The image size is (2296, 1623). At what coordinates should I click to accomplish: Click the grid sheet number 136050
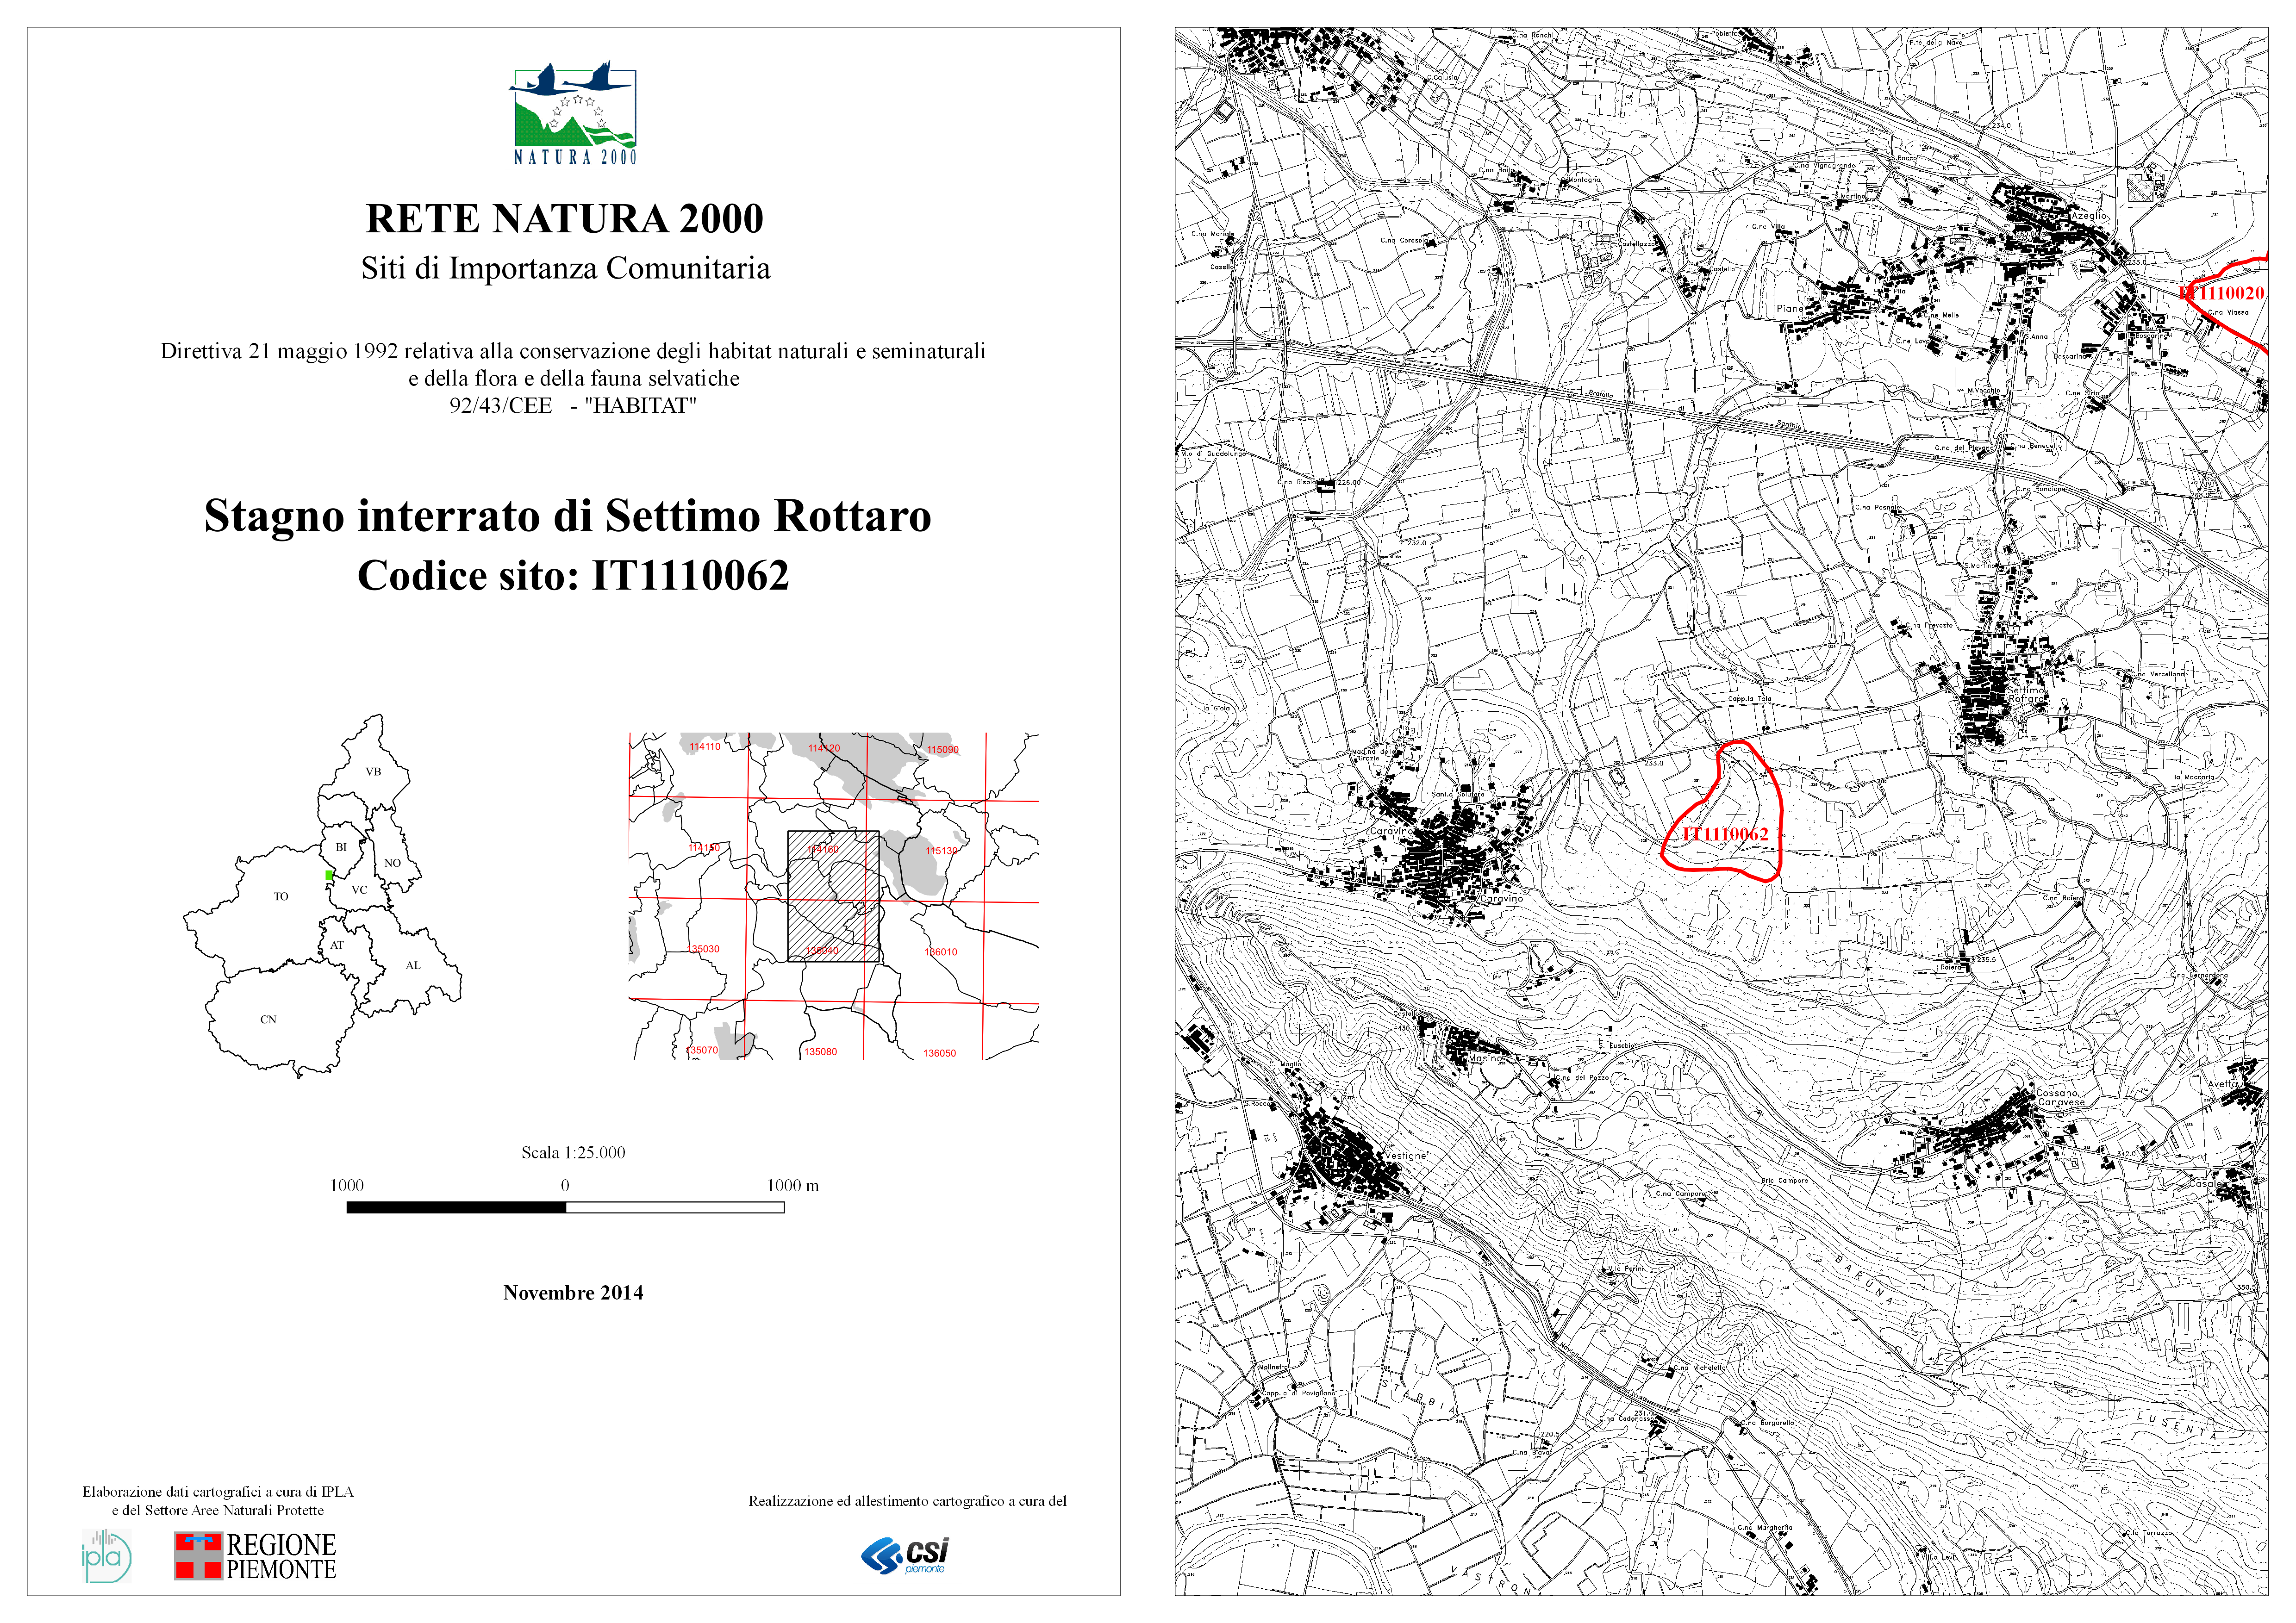click(x=939, y=1053)
